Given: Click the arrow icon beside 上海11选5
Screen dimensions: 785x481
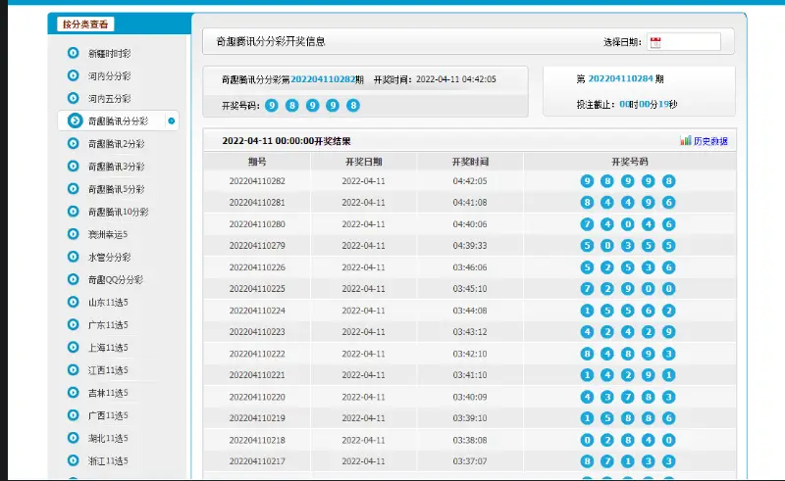Looking at the screenshot, I should point(73,347).
